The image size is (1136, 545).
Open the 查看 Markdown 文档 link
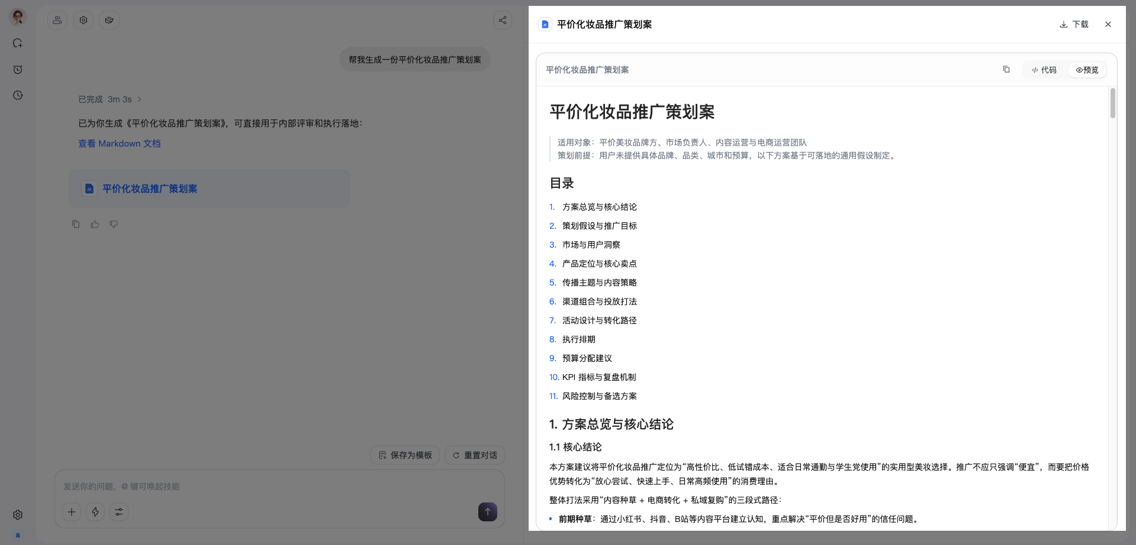coord(120,144)
